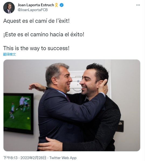Click the yellow ribbon emoji beside the name
This screenshot has height=161, width=145.
point(57,5)
